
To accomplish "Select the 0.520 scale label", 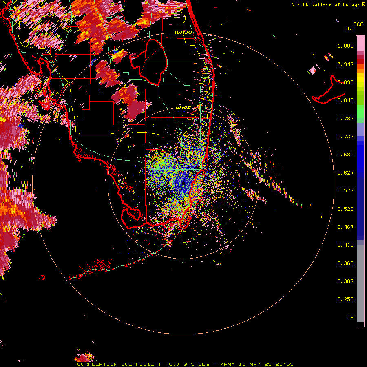I will click(x=345, y=209).
